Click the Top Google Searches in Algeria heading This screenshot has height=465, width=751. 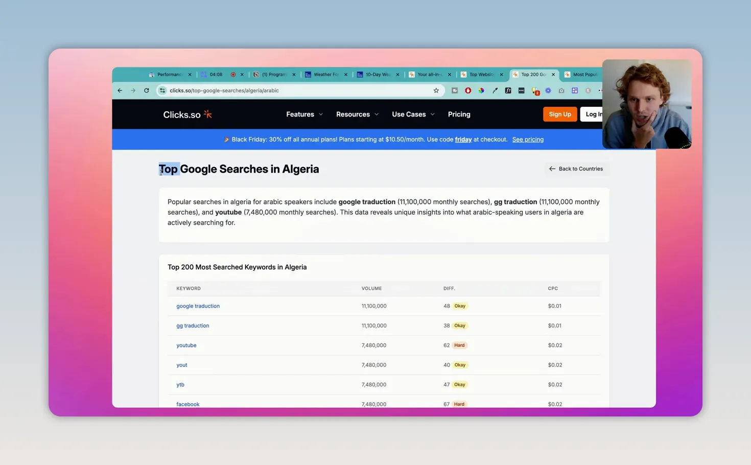point(239,169)
